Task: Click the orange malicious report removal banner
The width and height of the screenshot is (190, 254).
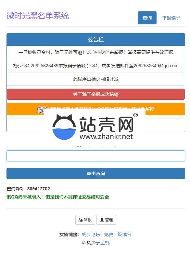Action: (x=96, y=109)
